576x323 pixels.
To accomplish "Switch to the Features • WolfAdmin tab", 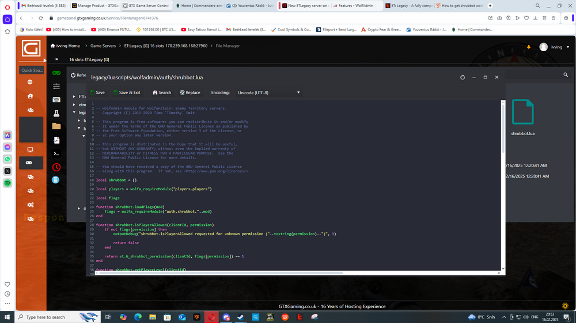I will point(355,6).
